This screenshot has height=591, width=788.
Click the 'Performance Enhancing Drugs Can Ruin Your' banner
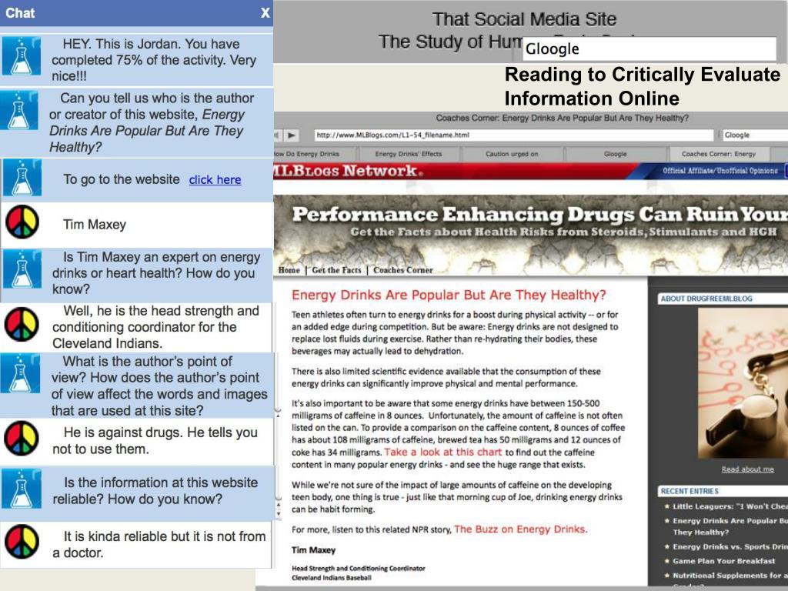[x=531, y=234]
